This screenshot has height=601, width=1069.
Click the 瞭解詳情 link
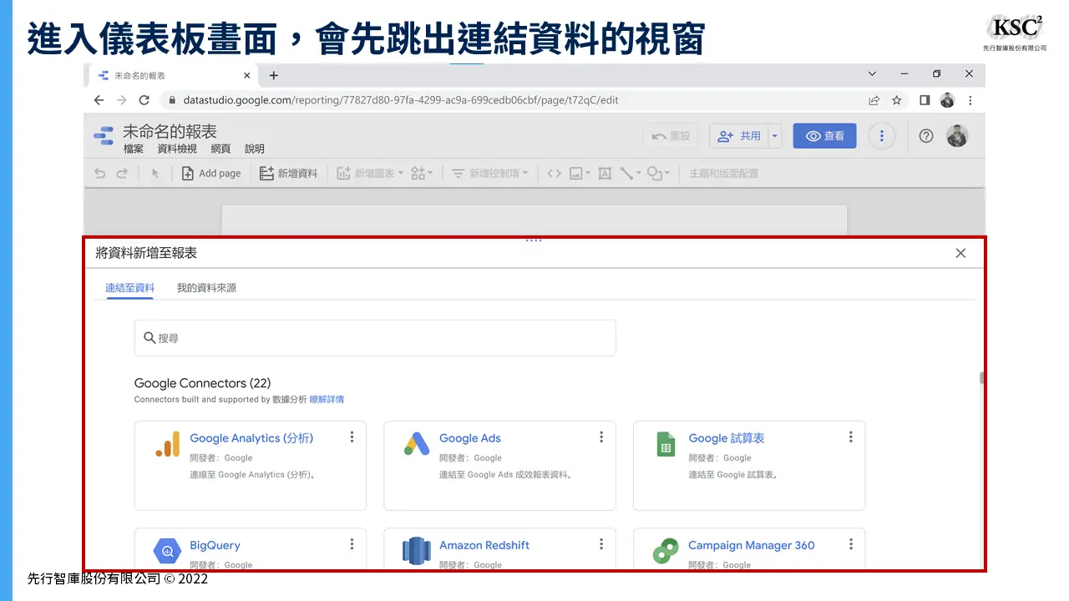[x=327, y=400]
